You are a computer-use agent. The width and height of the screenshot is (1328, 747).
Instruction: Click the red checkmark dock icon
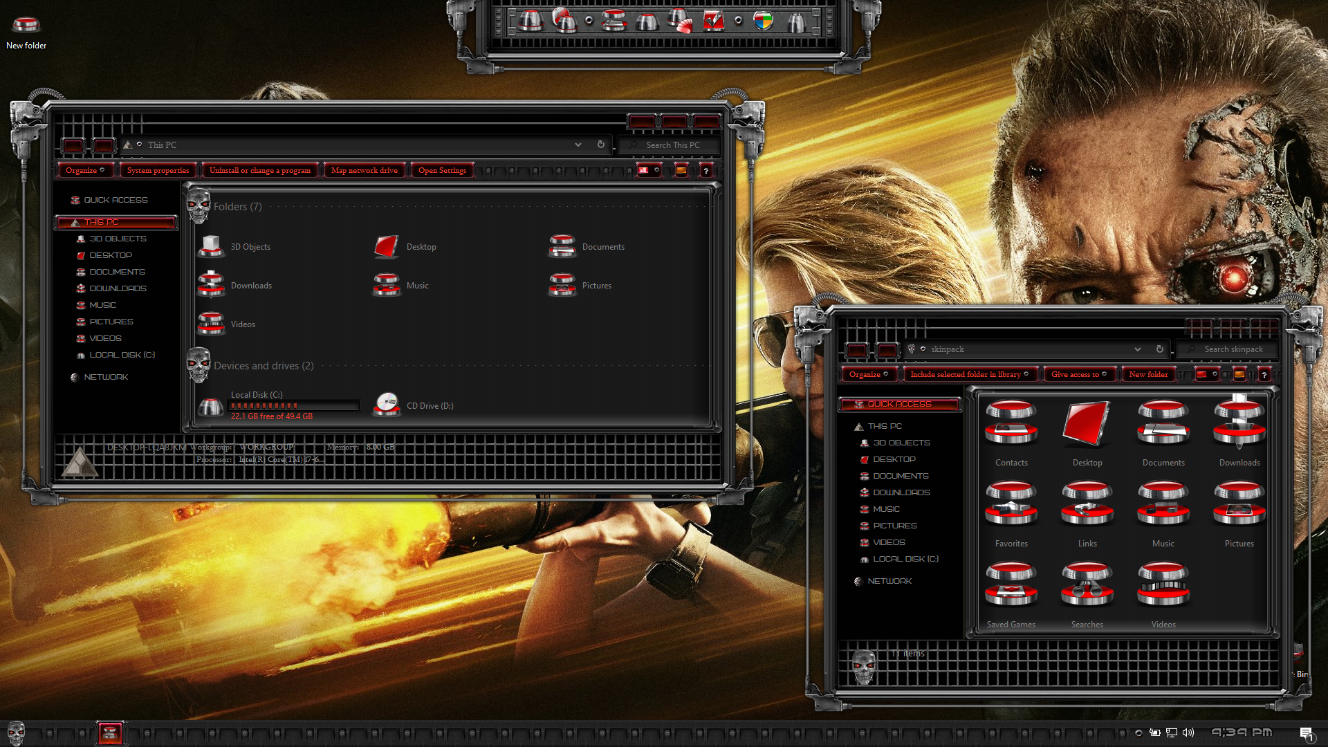point(713,21)
